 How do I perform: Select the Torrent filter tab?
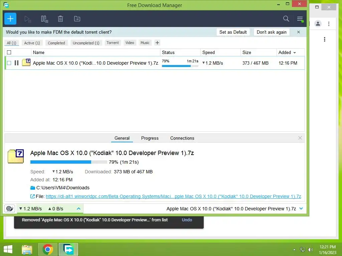(113, 43)
